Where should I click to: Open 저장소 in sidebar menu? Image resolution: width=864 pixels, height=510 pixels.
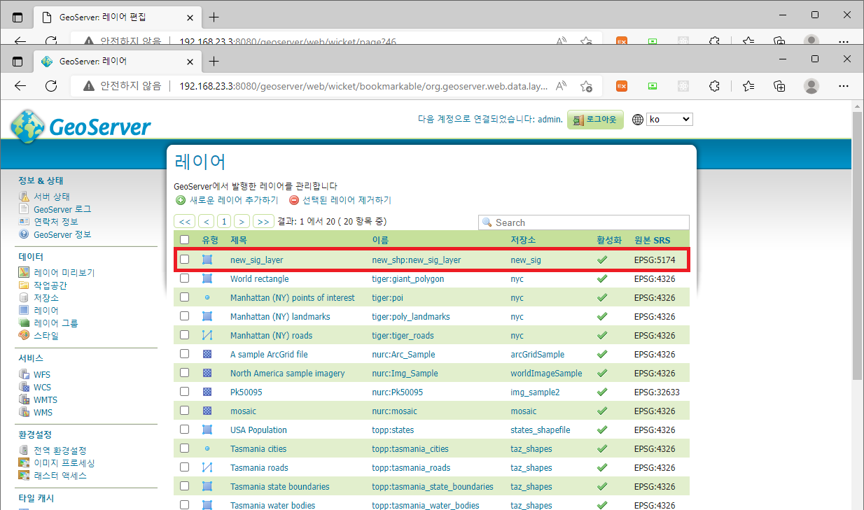(x=46, y=298)
